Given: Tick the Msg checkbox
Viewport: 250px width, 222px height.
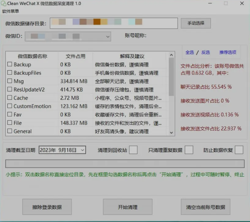Looking at the screenshot, I should [10, 81].
